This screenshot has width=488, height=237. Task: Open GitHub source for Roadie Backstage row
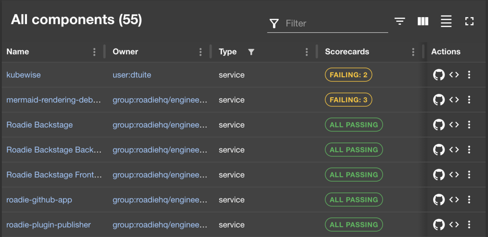pos(439,125)
